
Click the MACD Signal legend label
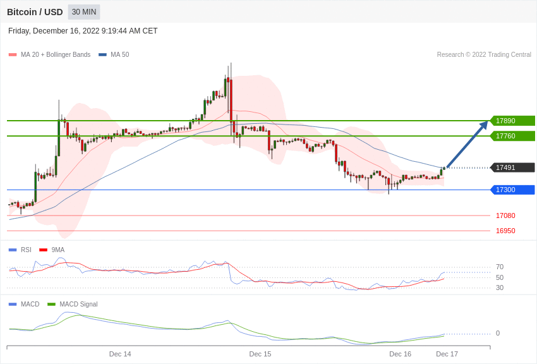click(x=78, y=304)
